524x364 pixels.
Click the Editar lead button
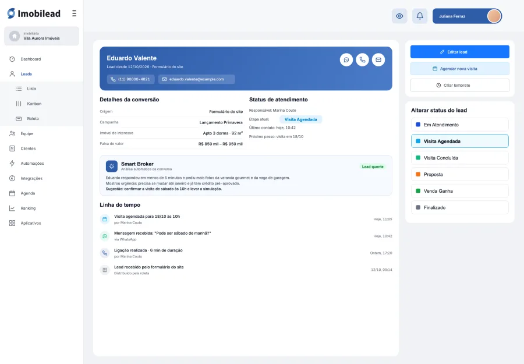[x=460, y=52]
